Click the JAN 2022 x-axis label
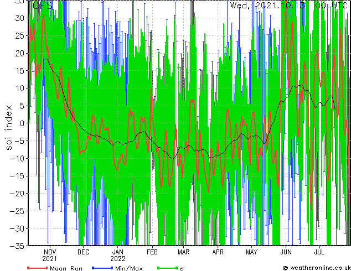 coord(118,255)
